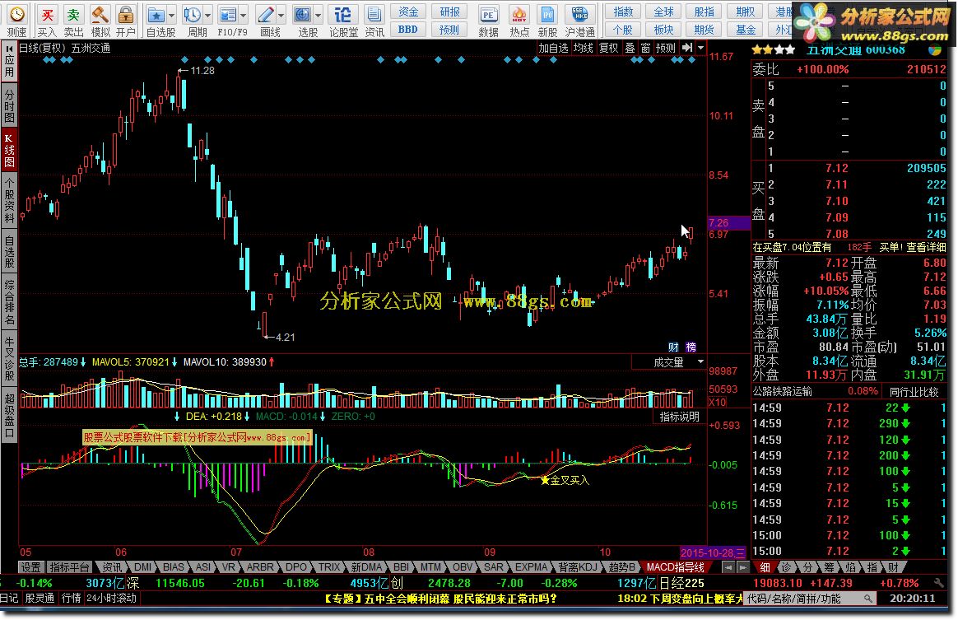The width and height of the screenshot is (958, 620).
Task: Click the collapse arrow at chart title bar's left
Action: tap(10, 49)
